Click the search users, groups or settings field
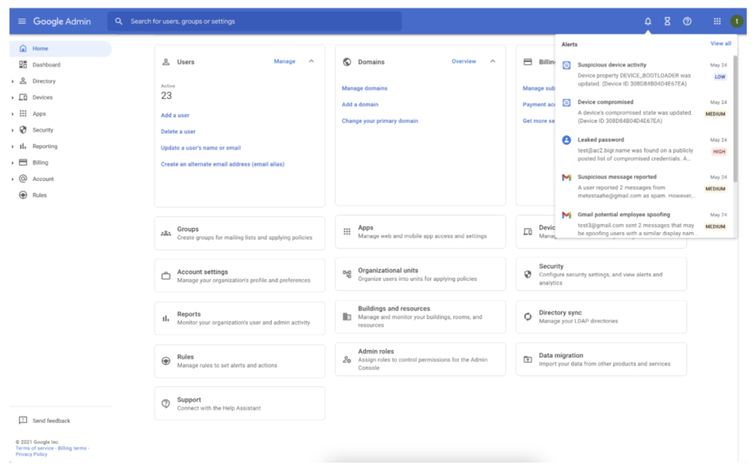 (254, 21)
